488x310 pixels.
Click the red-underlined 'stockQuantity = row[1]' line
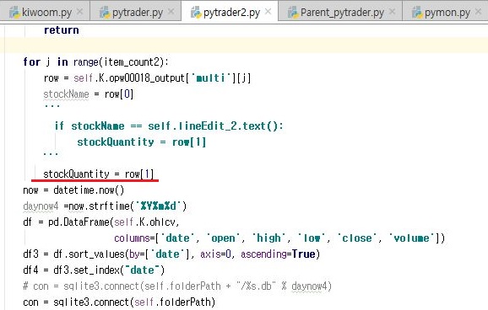pos(98,174)
